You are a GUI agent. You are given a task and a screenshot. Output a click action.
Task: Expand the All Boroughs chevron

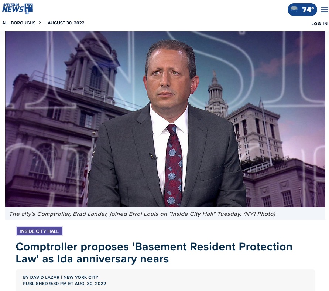pyautogui.click(x=40, y=23)
